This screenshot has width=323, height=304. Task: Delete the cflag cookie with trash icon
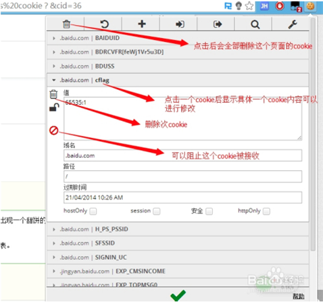pyautogui.click(x=53, y=94)
